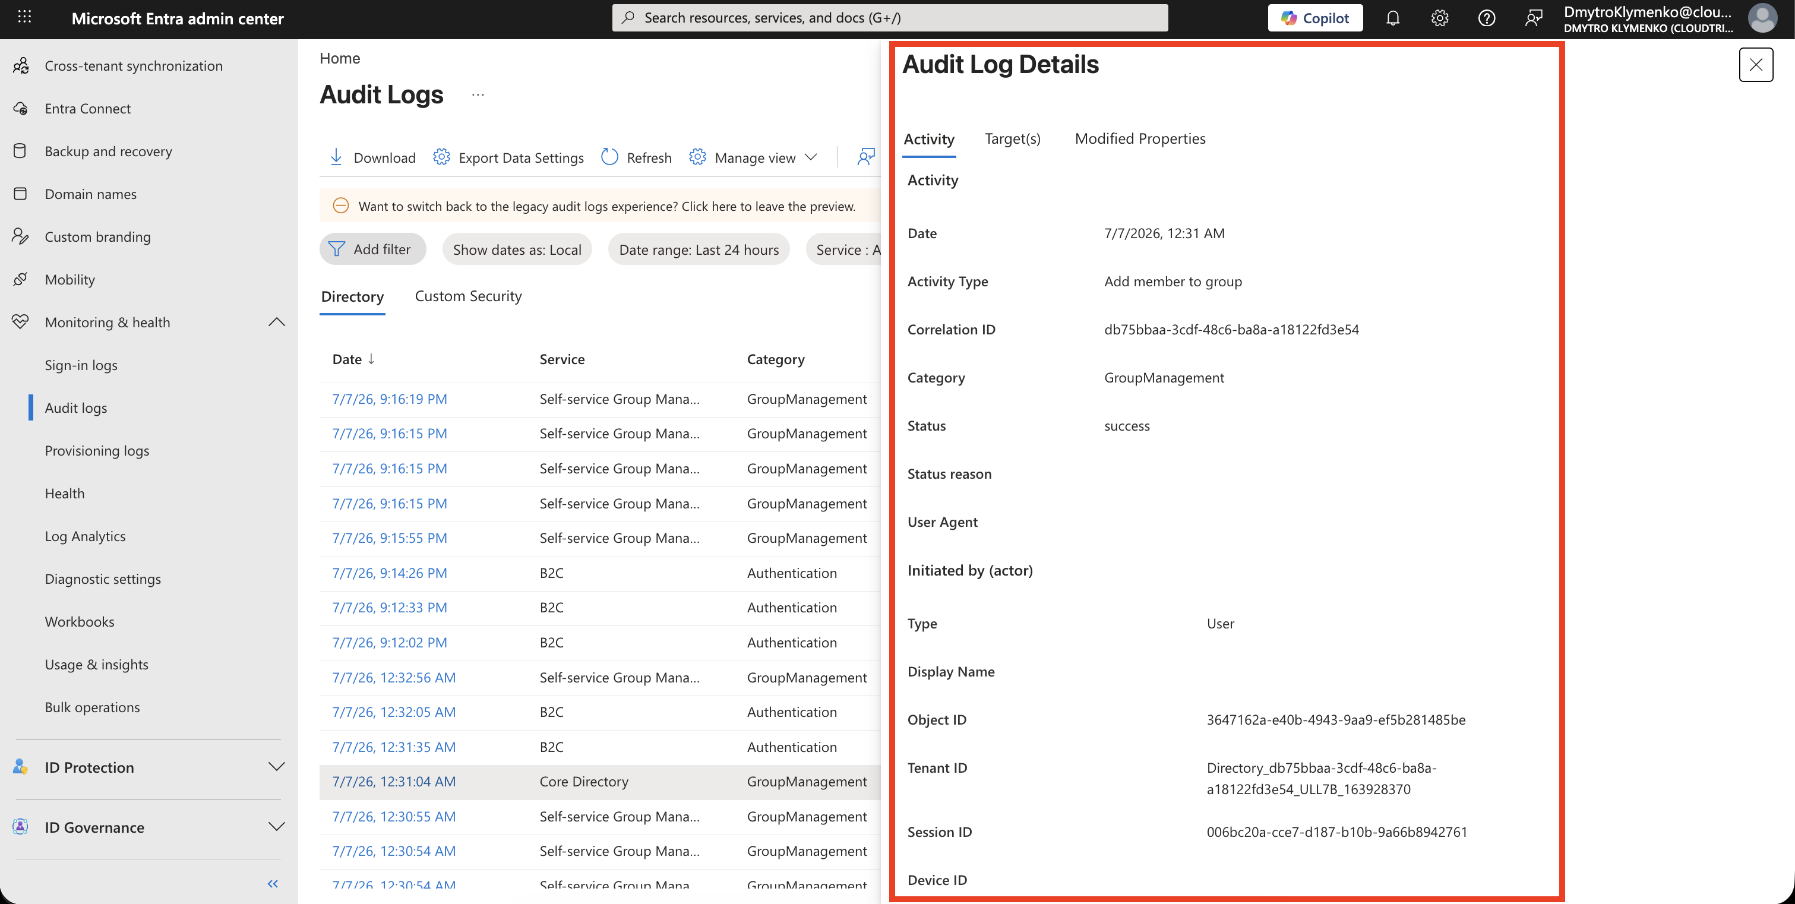Open the Manage view dropdown chevron
Screen dimensions: 1795x904
[810, 157]
